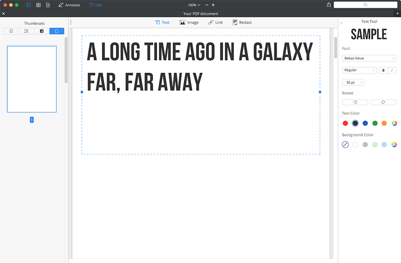Screen dimensions: 401x263
Task: Click the search field
Action: tap(365, 5)
